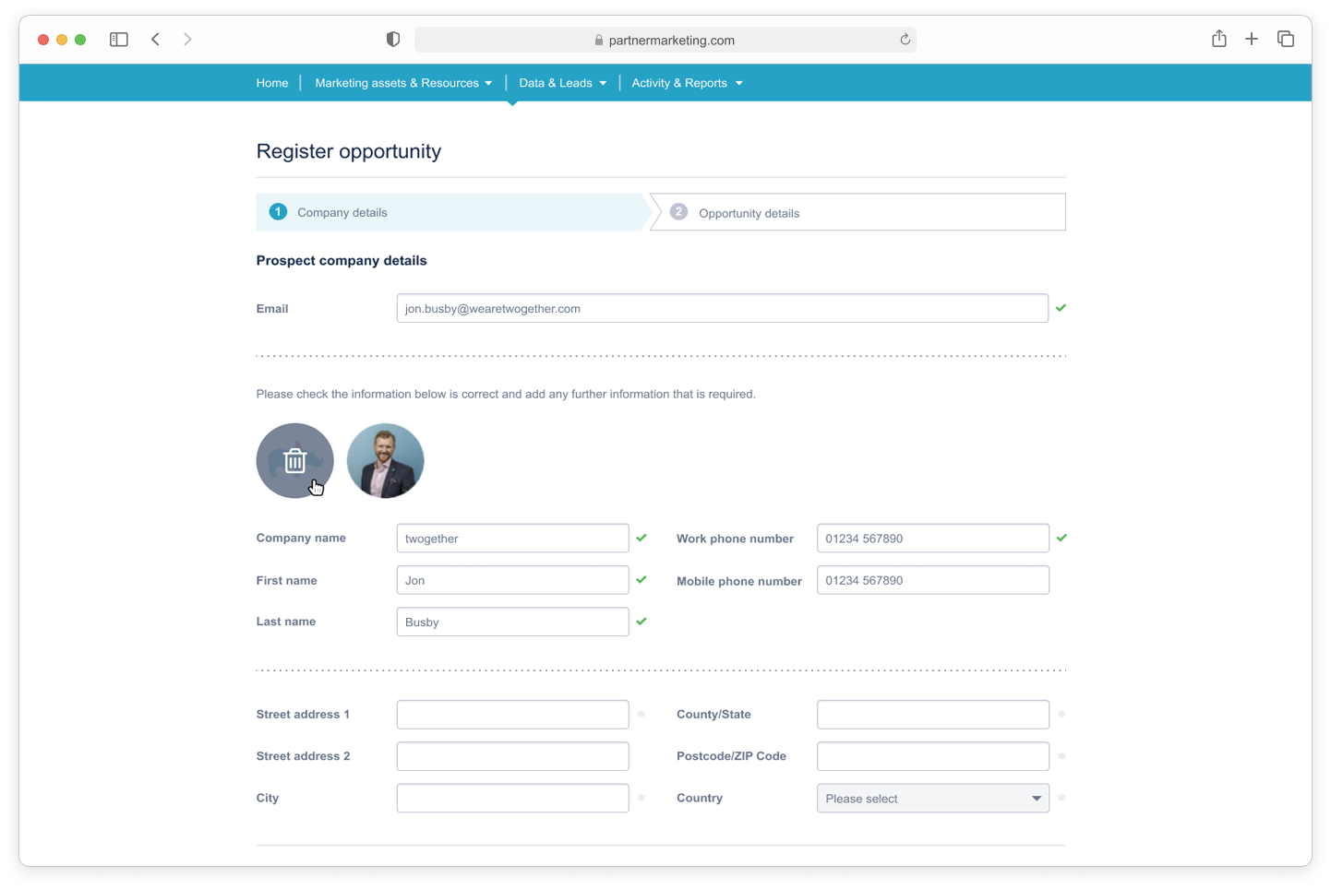Click the Safari sidebar toggle icon
This screenshot has height=889, width=1331.
(x=119, y=40)
